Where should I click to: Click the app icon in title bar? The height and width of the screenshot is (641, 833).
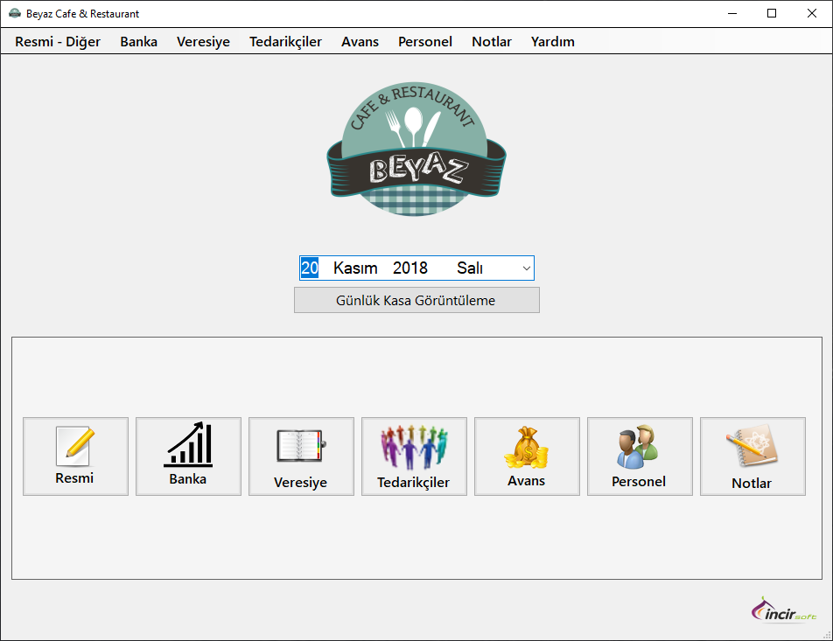15,14
